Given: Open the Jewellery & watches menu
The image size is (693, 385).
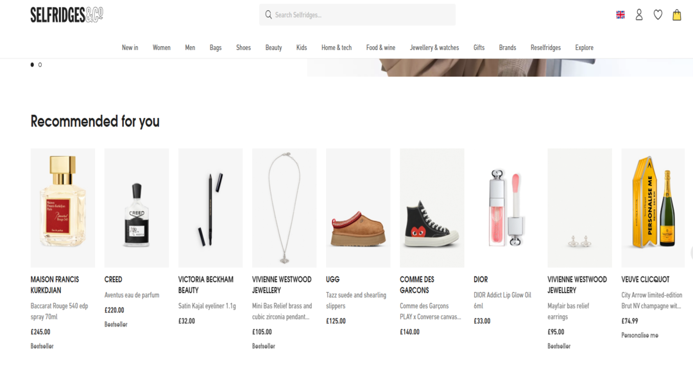Looking at the screenshot, I should pyautogui.click(x=434, y=47).
